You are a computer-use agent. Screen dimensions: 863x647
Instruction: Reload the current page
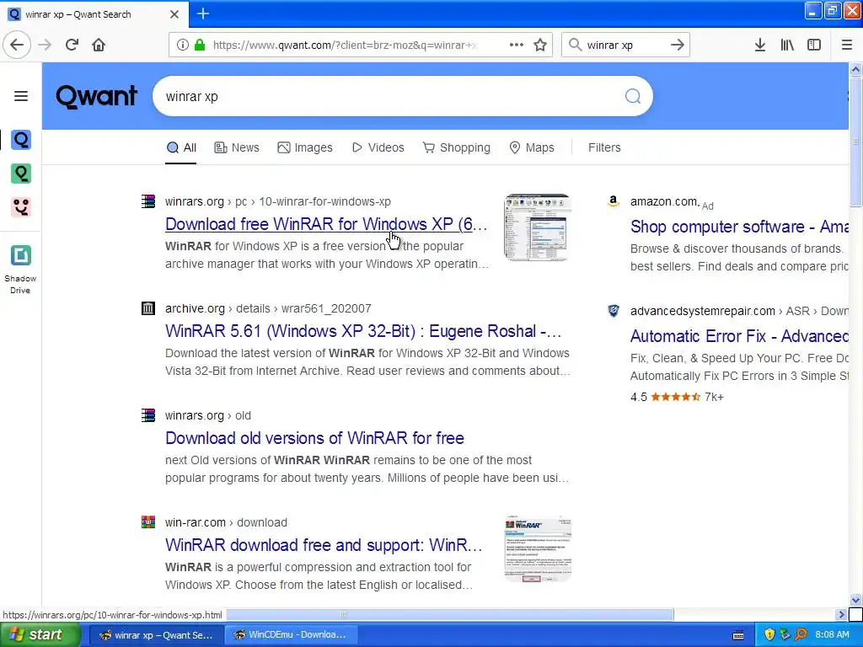click(72, 45)
